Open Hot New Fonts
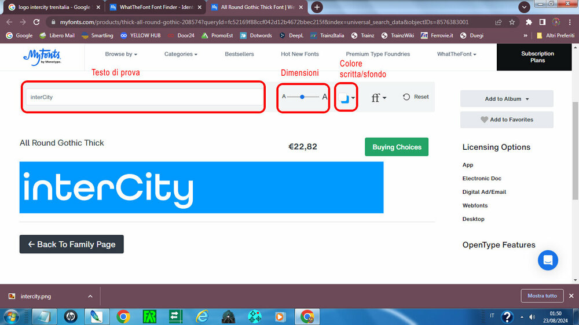The width and height of the screenshot is (579, 325). [300, 54]
